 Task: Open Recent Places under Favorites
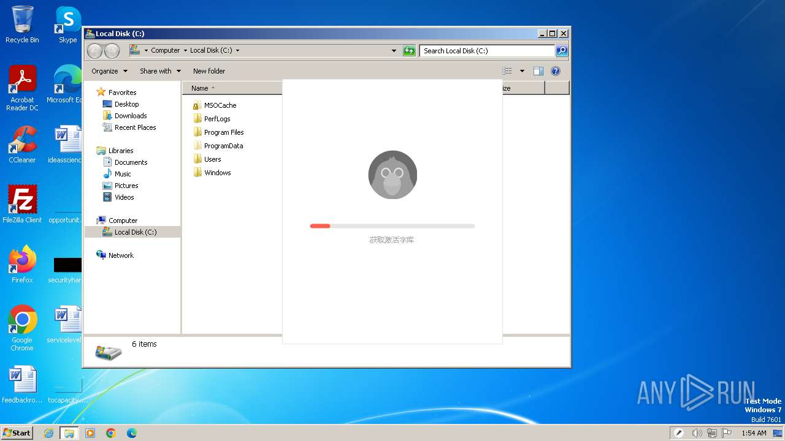(129, 127)
